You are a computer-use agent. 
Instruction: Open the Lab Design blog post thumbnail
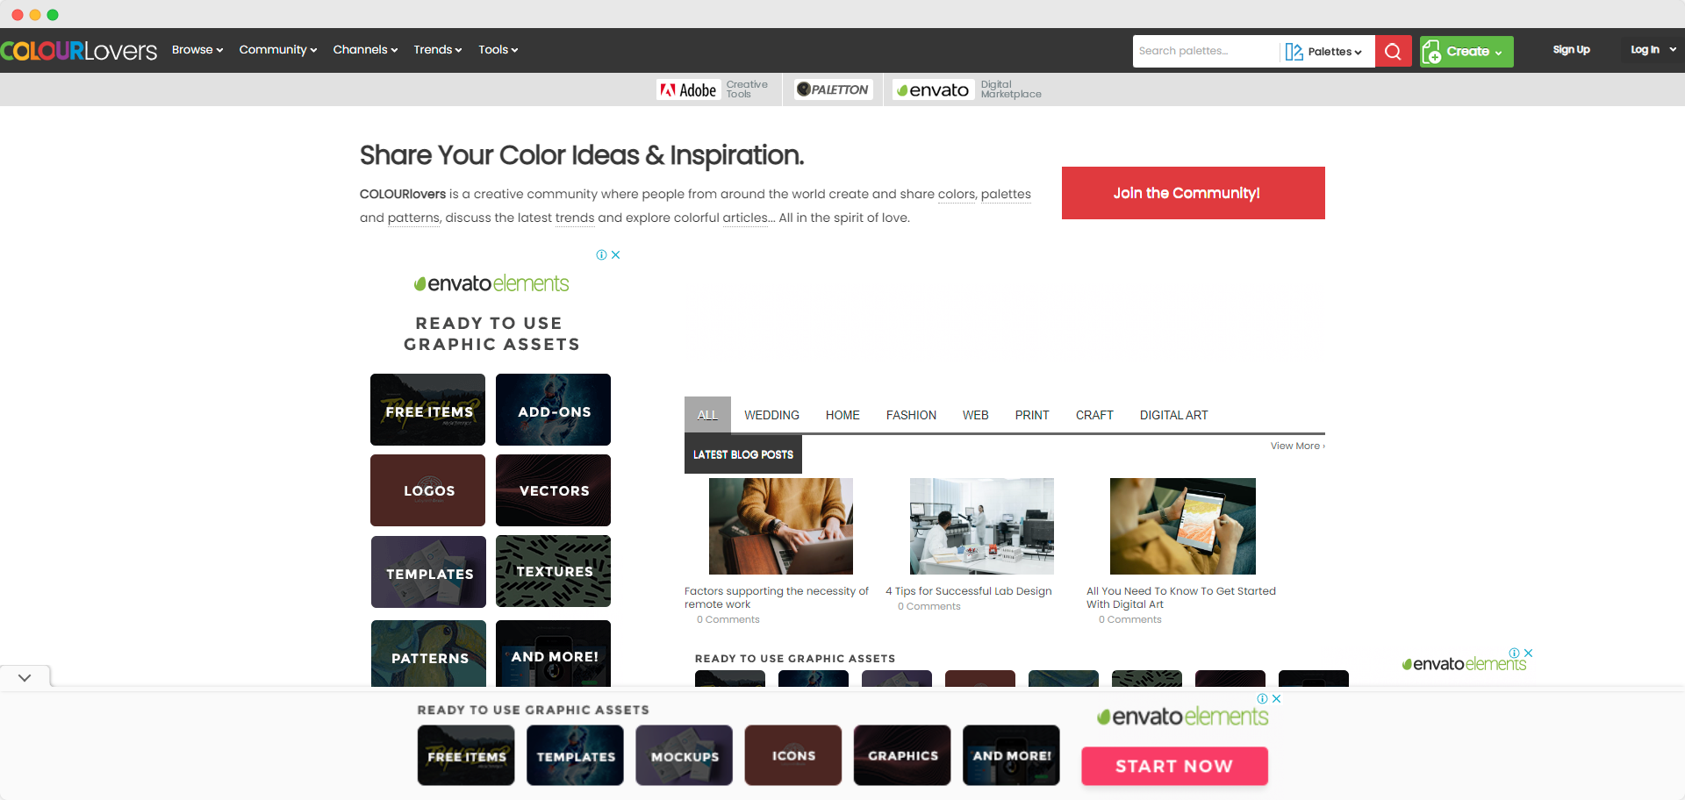982,526
